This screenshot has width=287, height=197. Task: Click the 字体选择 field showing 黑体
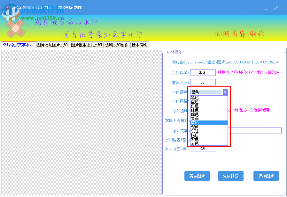[x=203, y=73]
